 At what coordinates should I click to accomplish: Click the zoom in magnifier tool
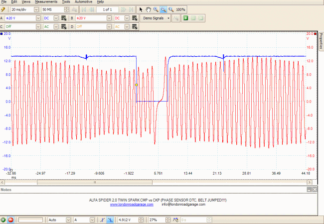point(156,9)
